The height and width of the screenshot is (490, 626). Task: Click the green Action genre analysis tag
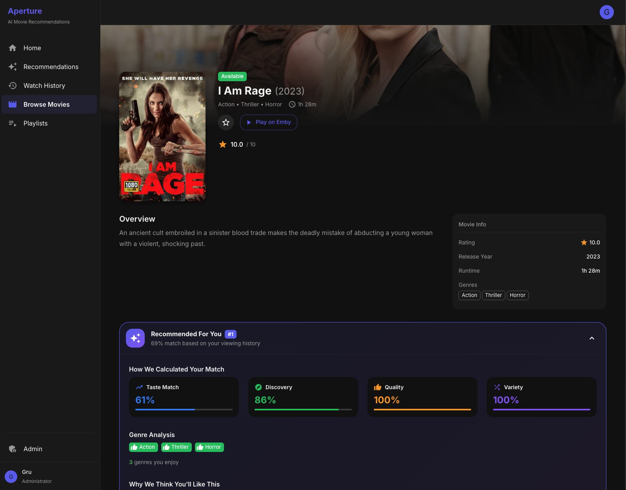click(144, 447)
